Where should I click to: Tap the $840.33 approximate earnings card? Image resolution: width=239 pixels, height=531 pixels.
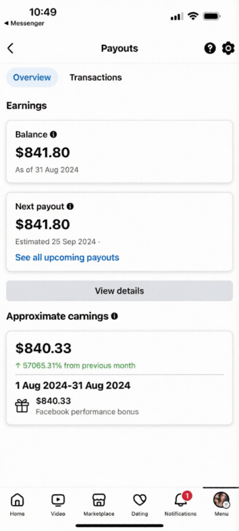click(x=119, y=378)
